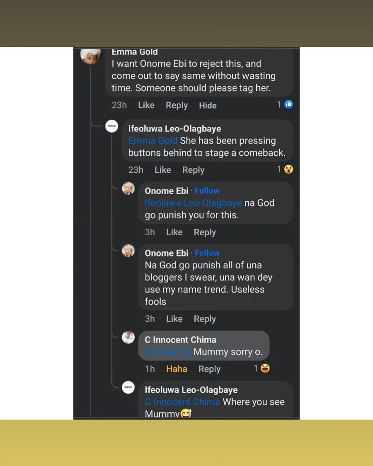
Task: Click the blue thumbs-up reaction icon
Action: [x=289, y=104]
